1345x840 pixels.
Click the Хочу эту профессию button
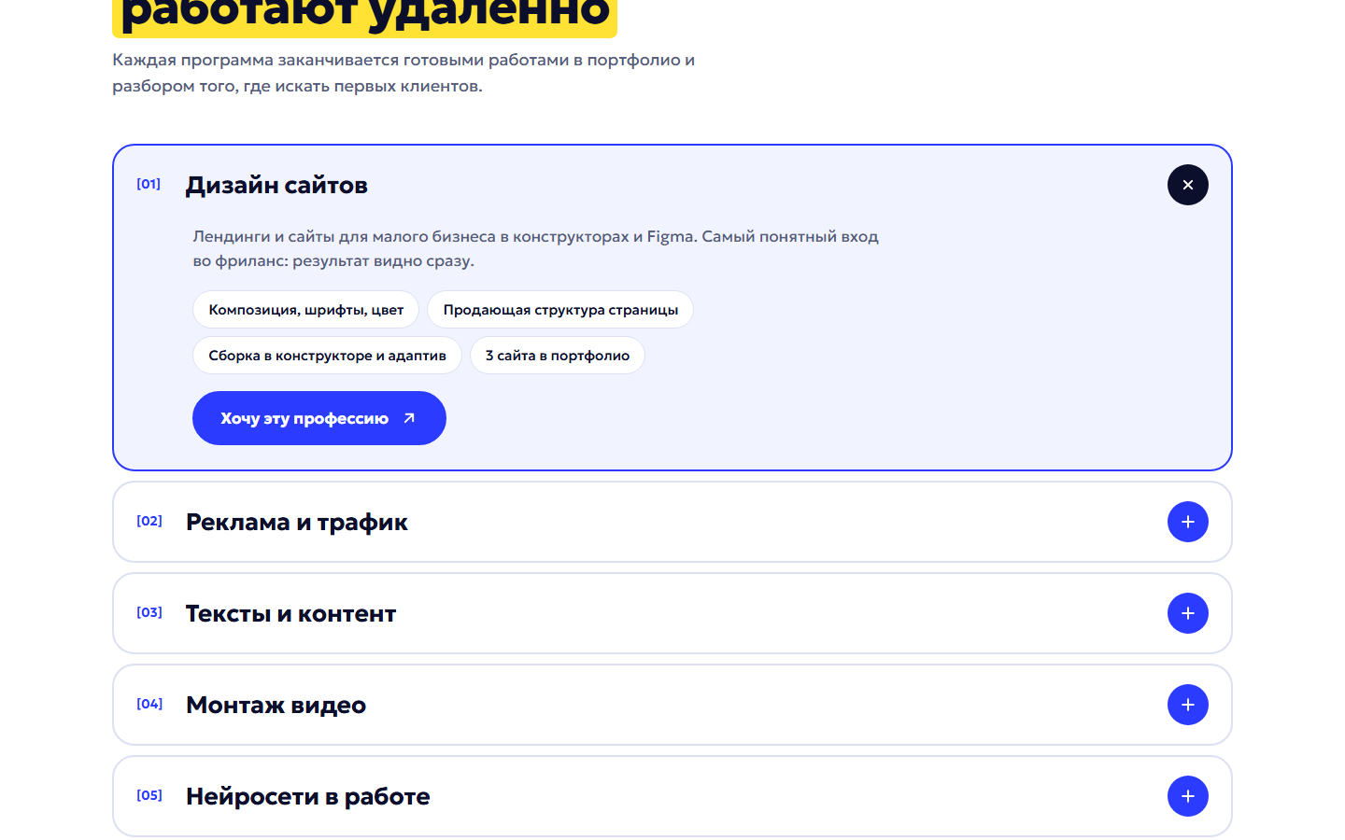coord(319,418)
